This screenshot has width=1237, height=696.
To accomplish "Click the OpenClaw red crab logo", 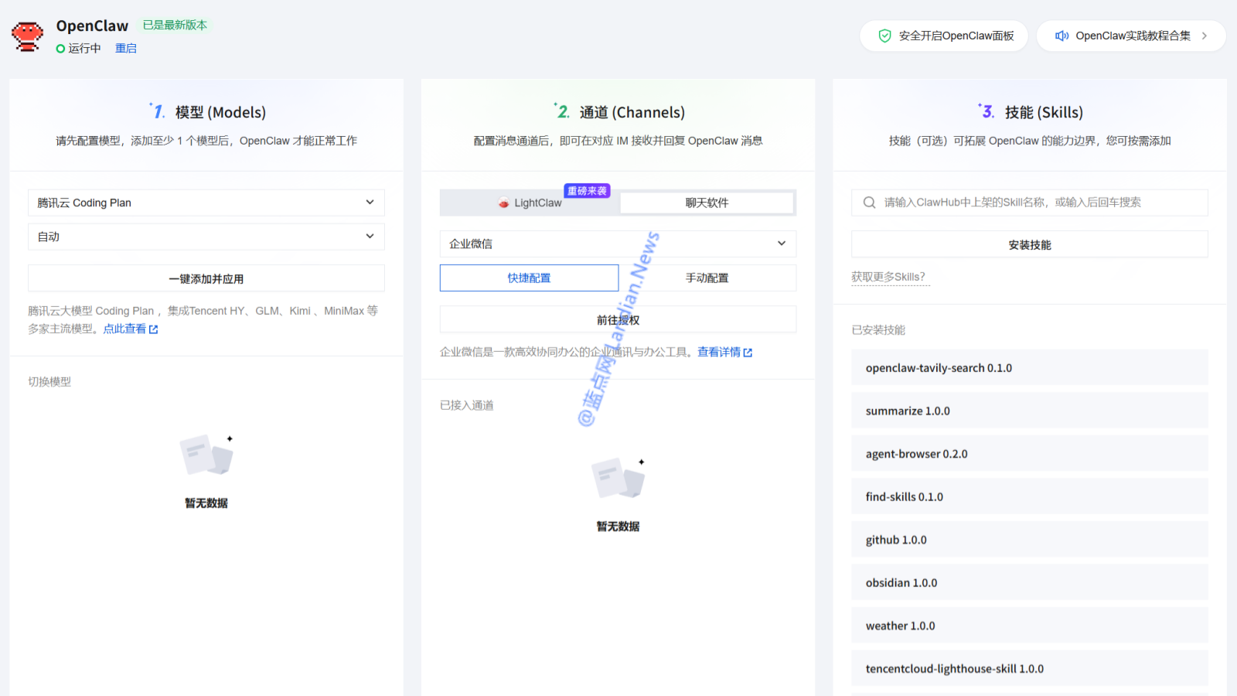I will point(27,36).
